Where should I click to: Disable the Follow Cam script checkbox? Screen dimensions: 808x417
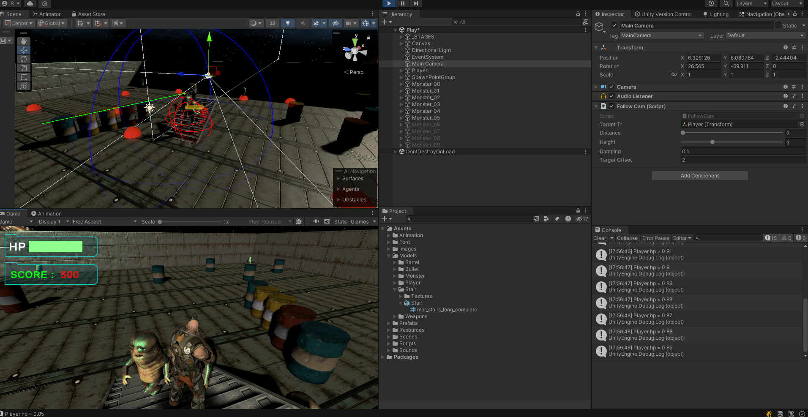click(611, 106)
